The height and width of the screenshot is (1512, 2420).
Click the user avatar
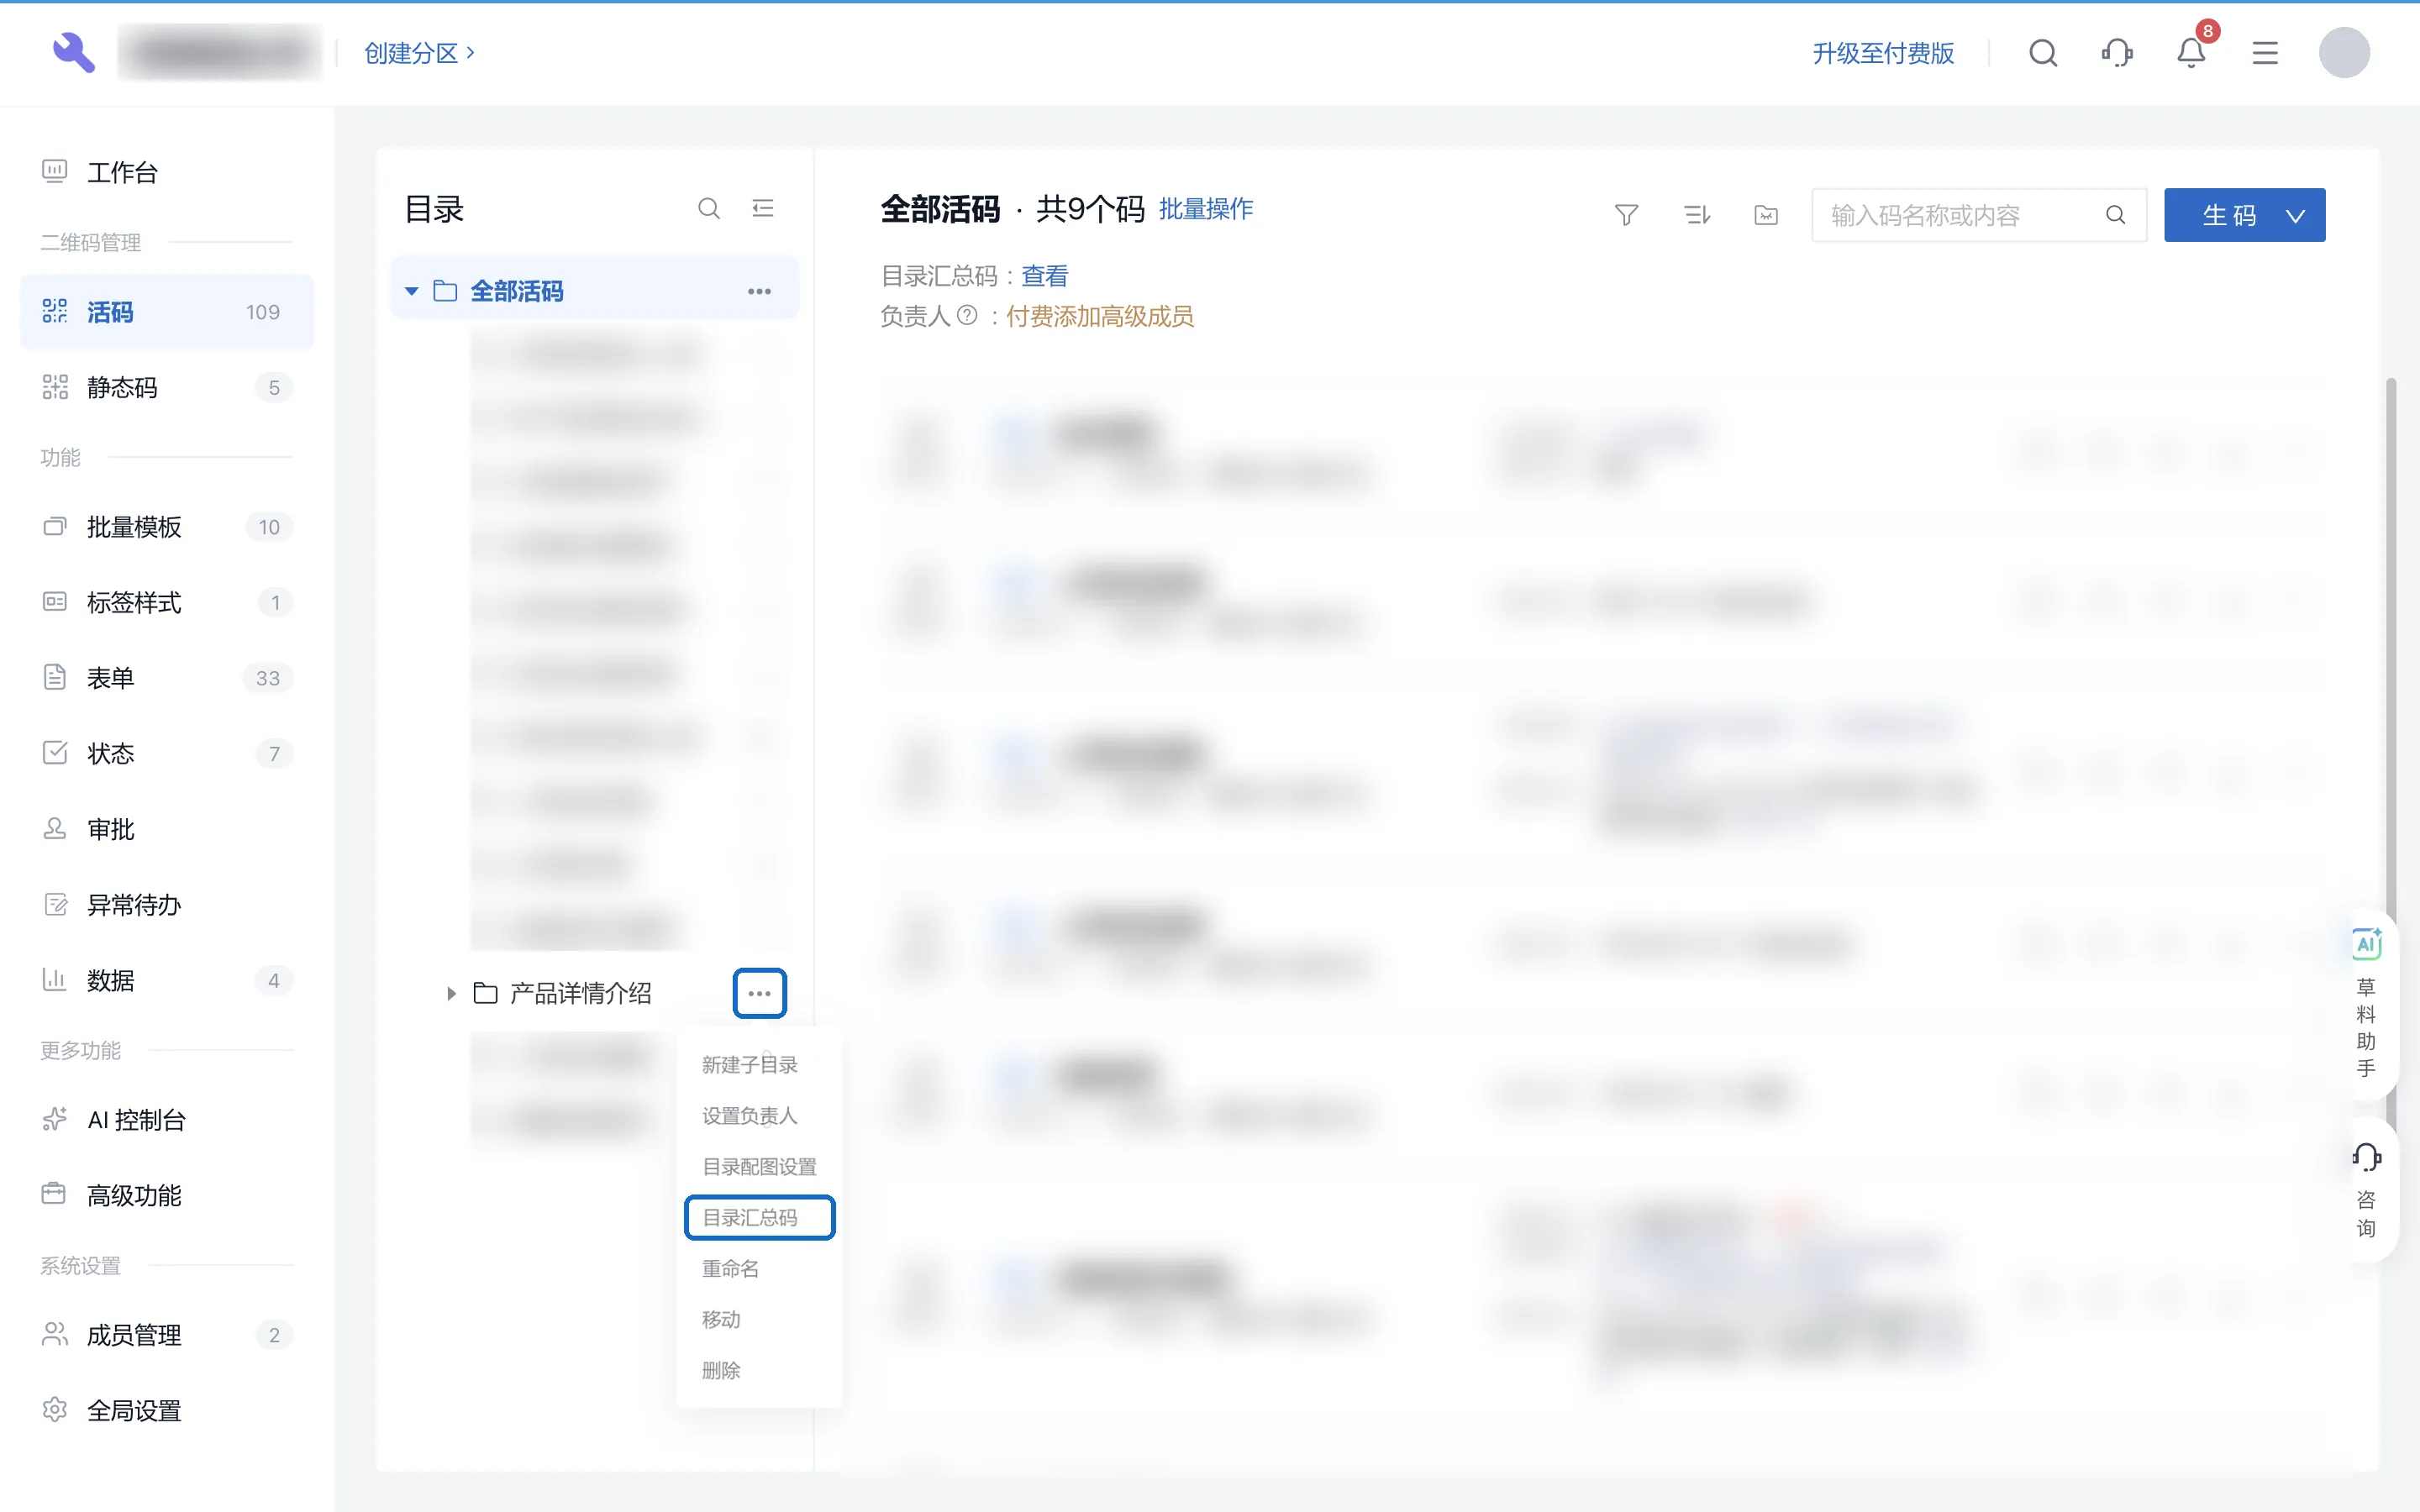click(x=2344, y=53)
